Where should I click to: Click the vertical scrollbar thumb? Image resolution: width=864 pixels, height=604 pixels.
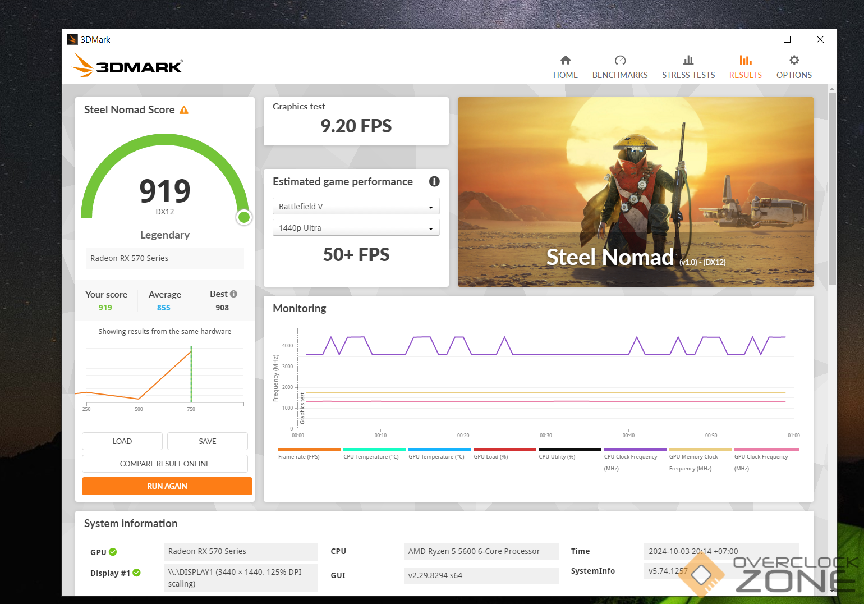pyautogui.click(x=832, y=189)
